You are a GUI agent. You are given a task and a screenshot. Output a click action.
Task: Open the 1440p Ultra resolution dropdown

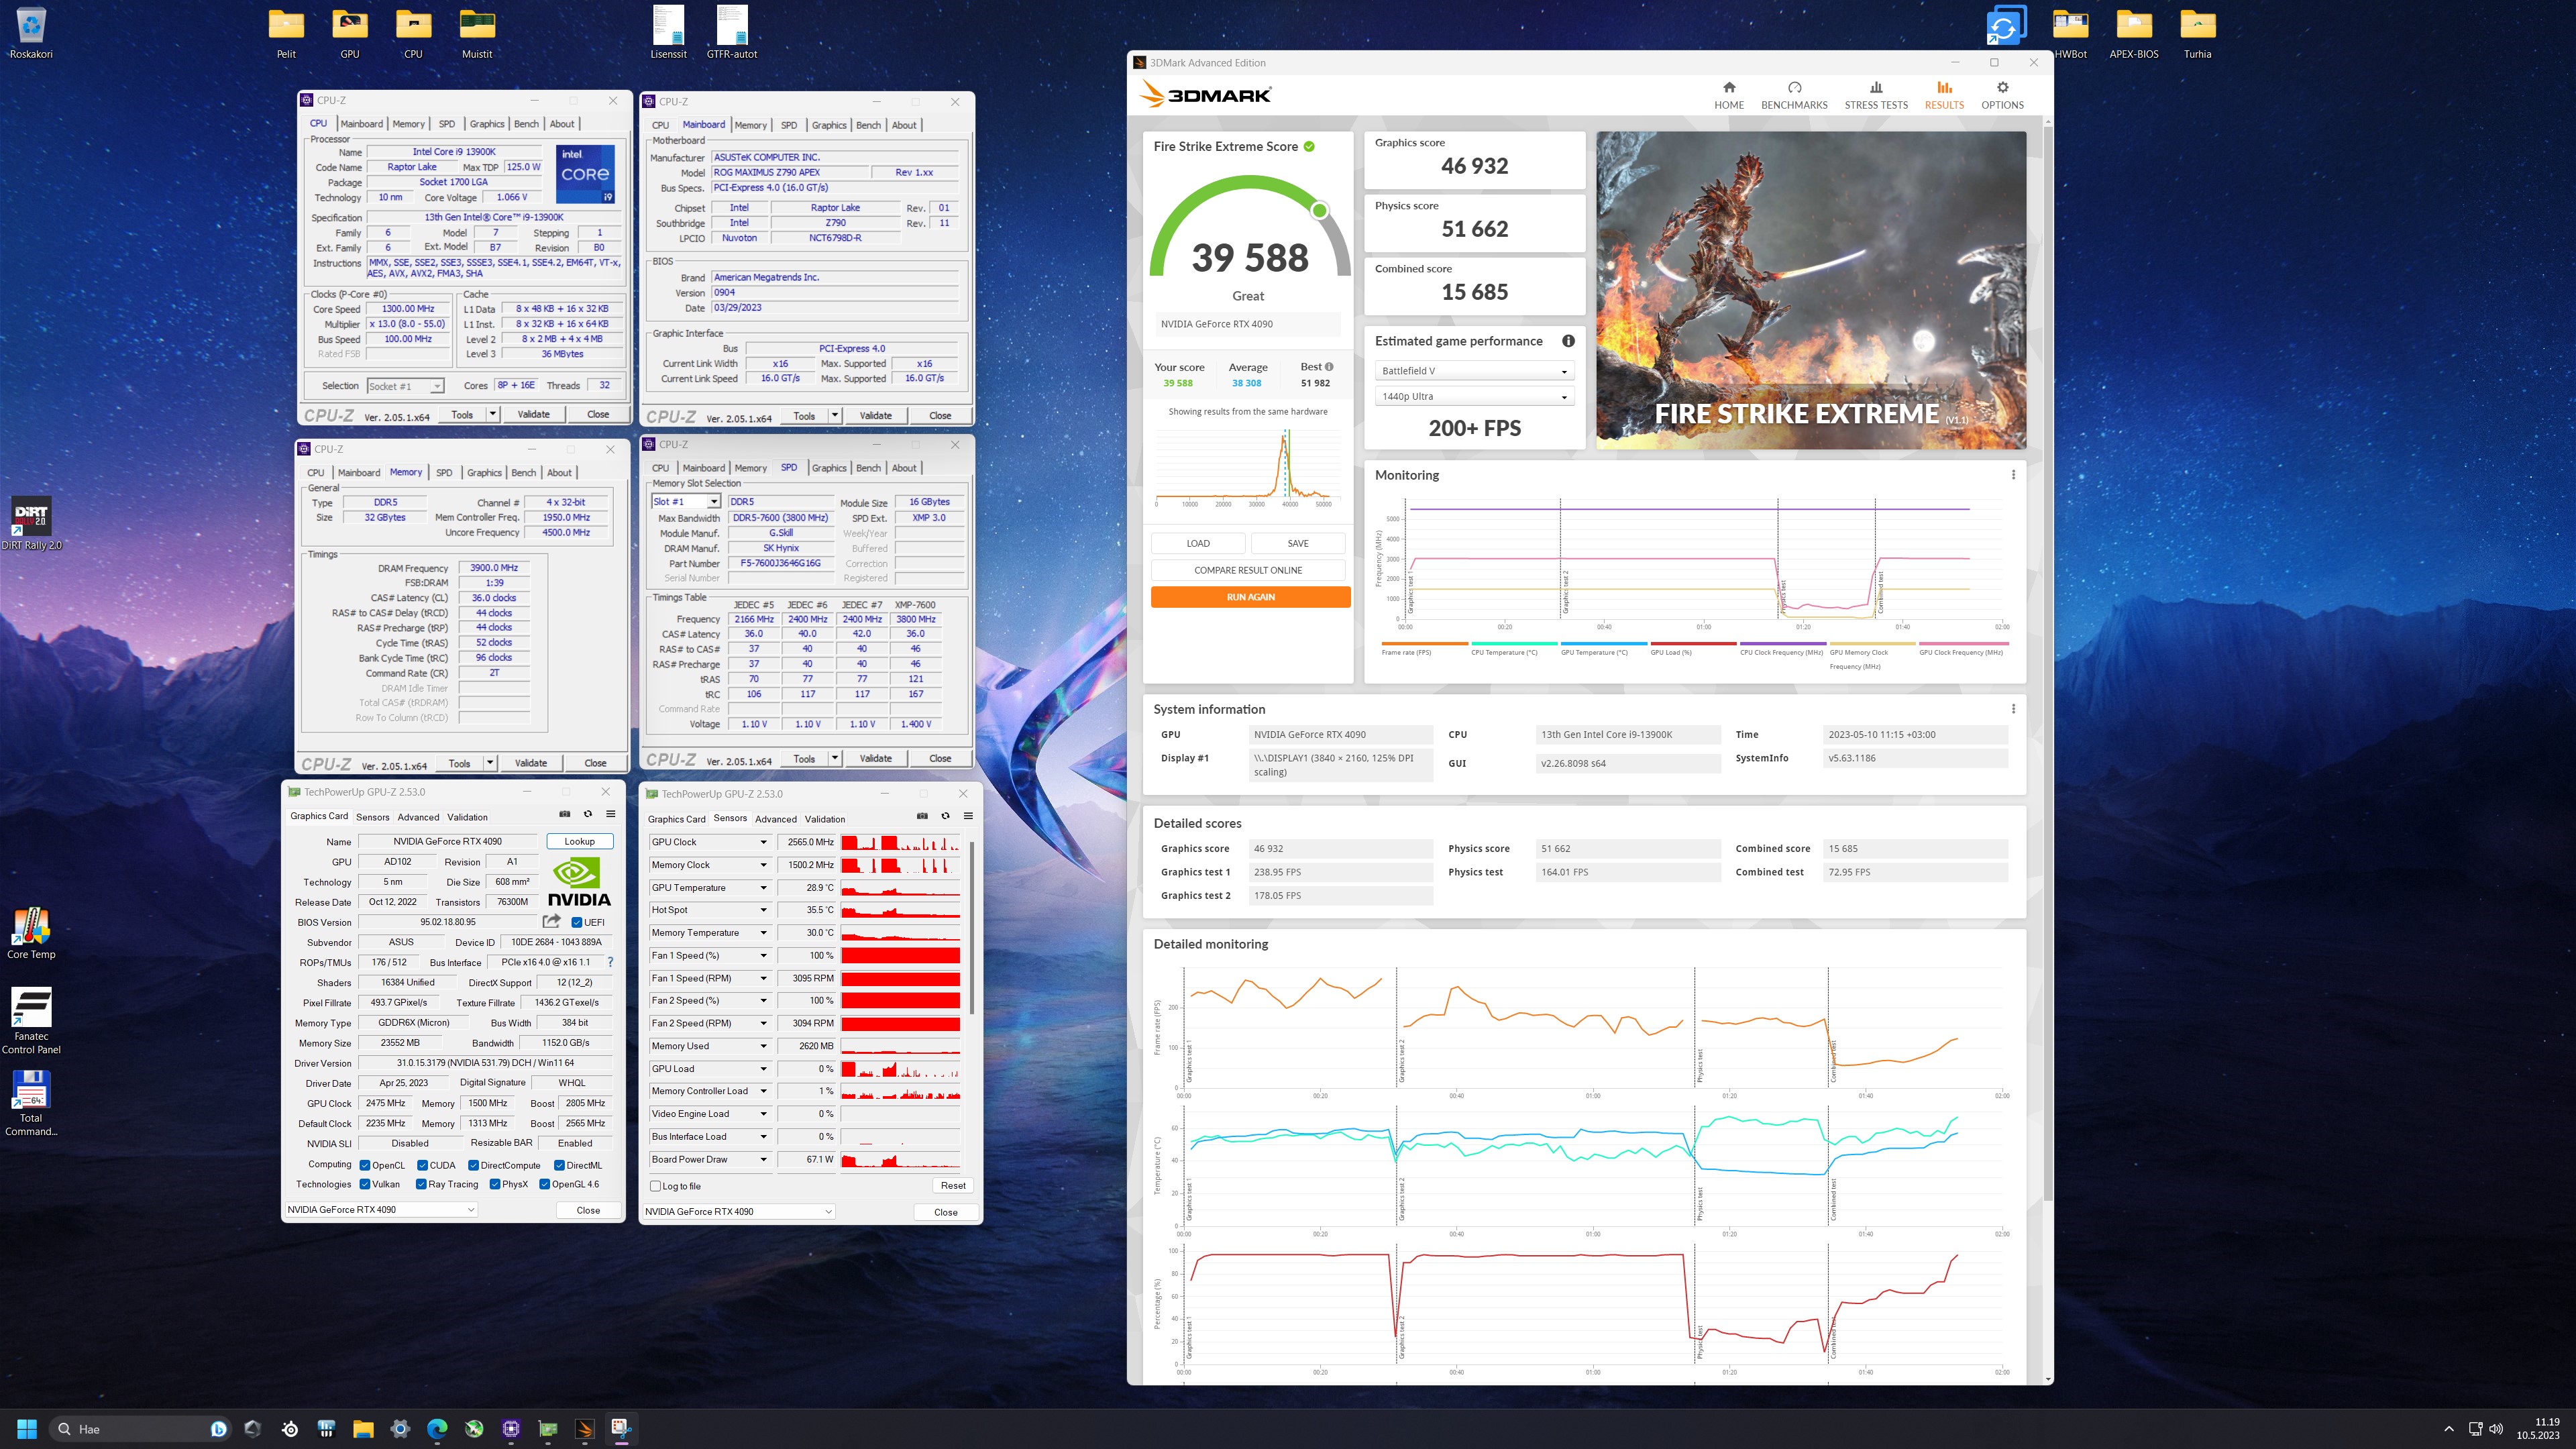pos(1474,396)
